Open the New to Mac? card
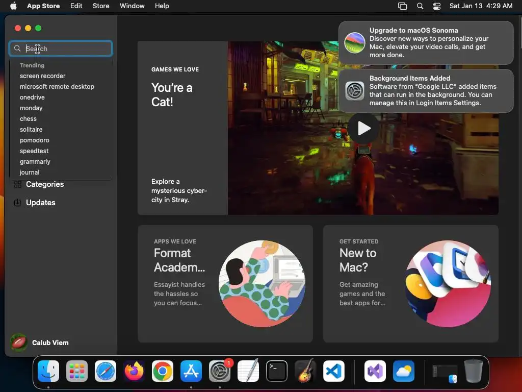The width and height of the screenshot is (522, 392). click(x=410, y=284)
